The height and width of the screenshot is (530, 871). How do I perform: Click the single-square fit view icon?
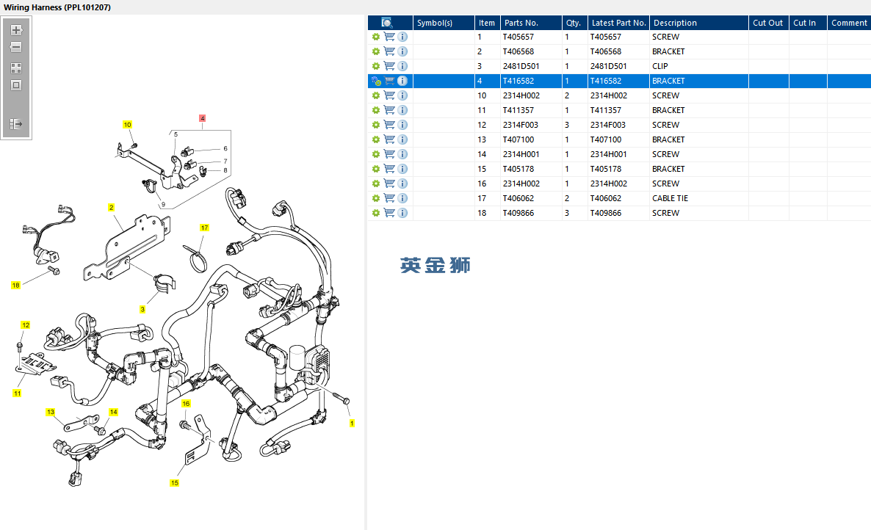(x=16, y=85)
